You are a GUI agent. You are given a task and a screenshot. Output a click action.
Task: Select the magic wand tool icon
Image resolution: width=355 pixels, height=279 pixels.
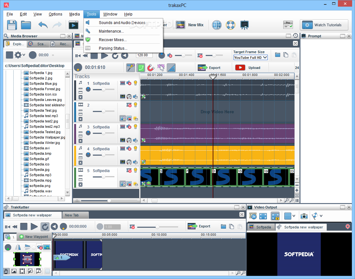(131, 68)
